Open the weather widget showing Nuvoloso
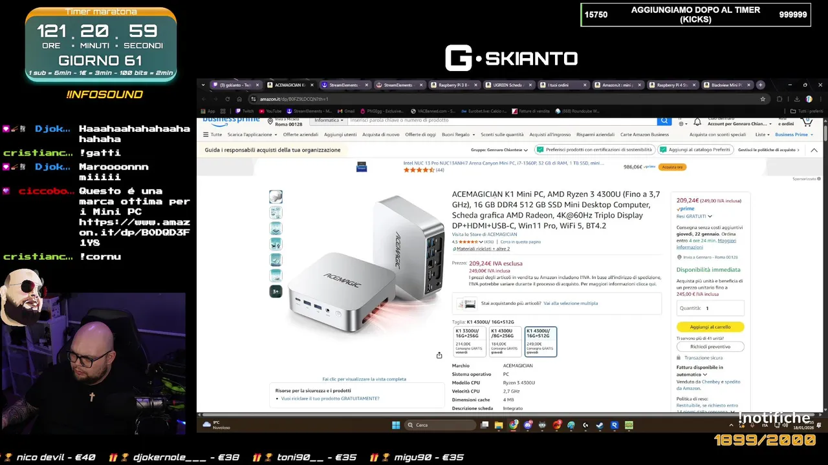The height and width of the screenshot is (465, 828). [216, 425]
